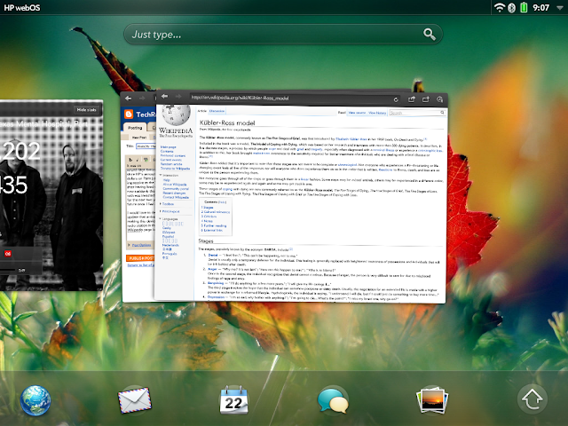Tap the red icon on the music card
Screen dimensions: 568x426
click(x=8, y=254)
